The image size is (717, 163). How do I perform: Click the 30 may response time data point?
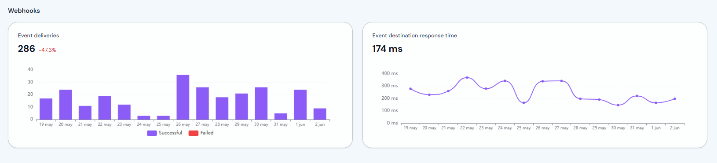[618, 105]
